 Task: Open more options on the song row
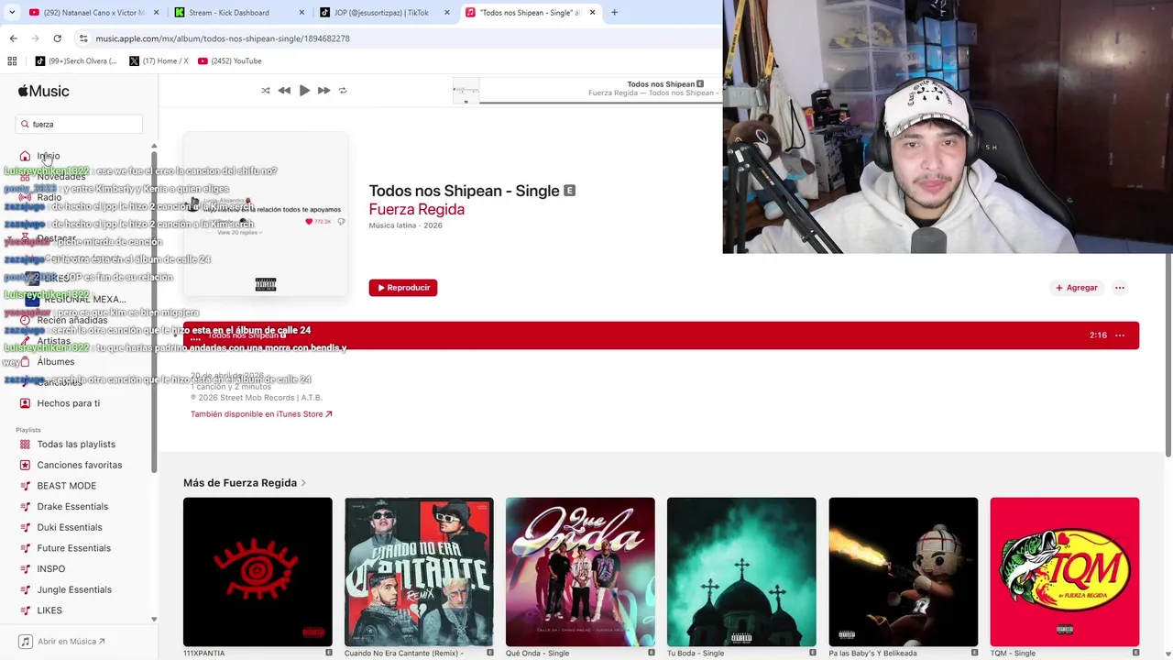coord(1120,335)
